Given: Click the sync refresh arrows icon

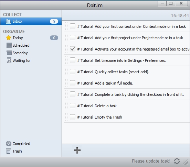Looking at the screenshot, I should tap(177, 161).
